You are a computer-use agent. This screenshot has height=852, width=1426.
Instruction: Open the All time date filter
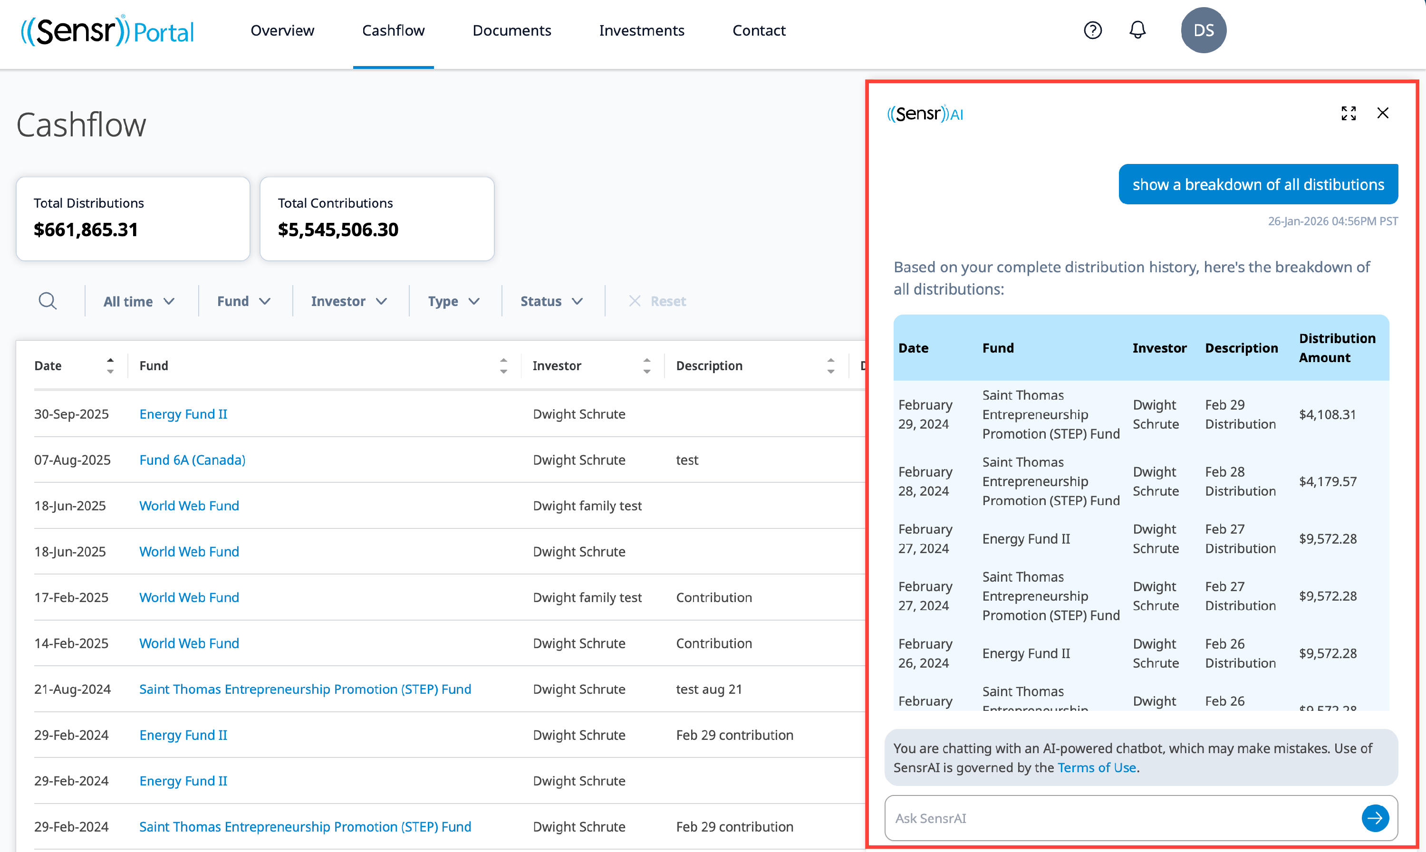pos(139,301)
